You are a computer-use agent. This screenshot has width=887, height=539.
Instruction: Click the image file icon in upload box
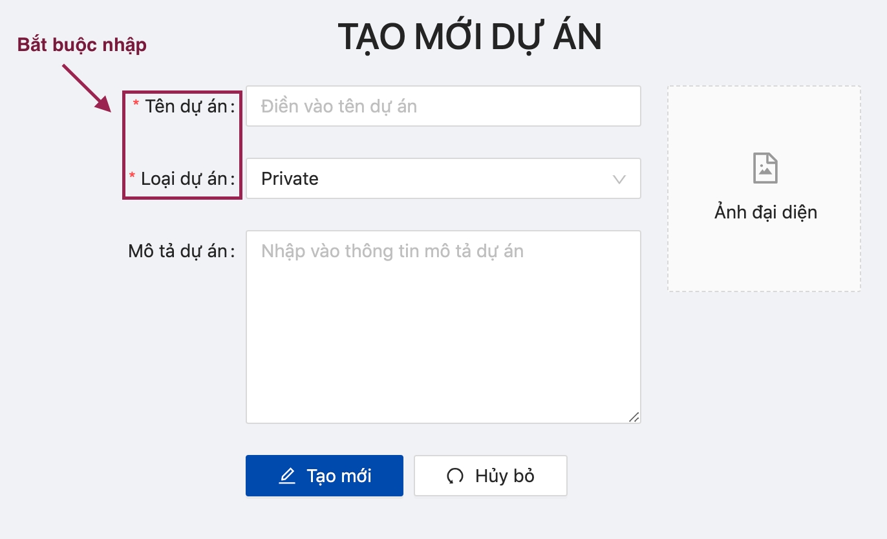coord(765,168)
